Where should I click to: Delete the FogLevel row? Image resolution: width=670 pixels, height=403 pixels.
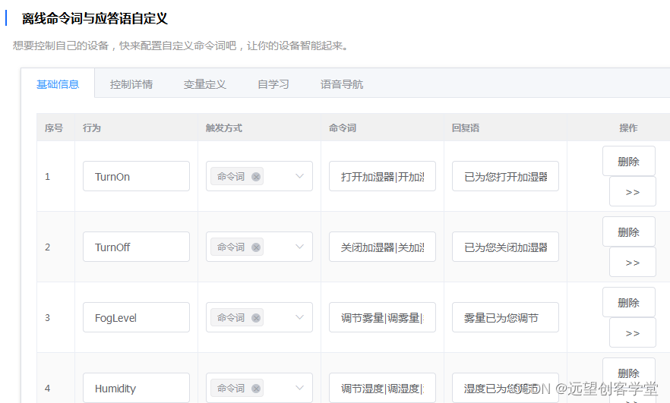(x=628, y=302)
